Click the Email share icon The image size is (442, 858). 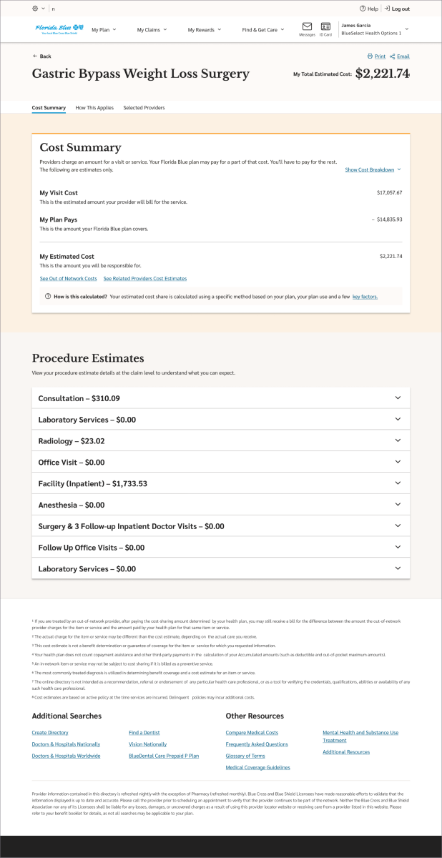393,56
